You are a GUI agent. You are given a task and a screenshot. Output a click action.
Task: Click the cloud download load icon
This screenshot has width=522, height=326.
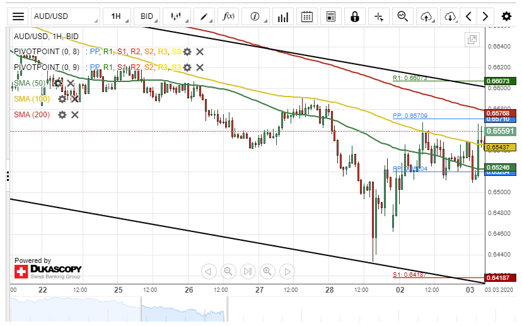point(450,16)
